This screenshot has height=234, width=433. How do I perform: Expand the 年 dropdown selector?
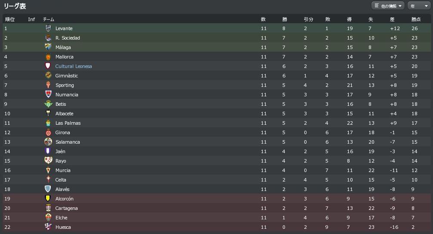click(418, 6)
